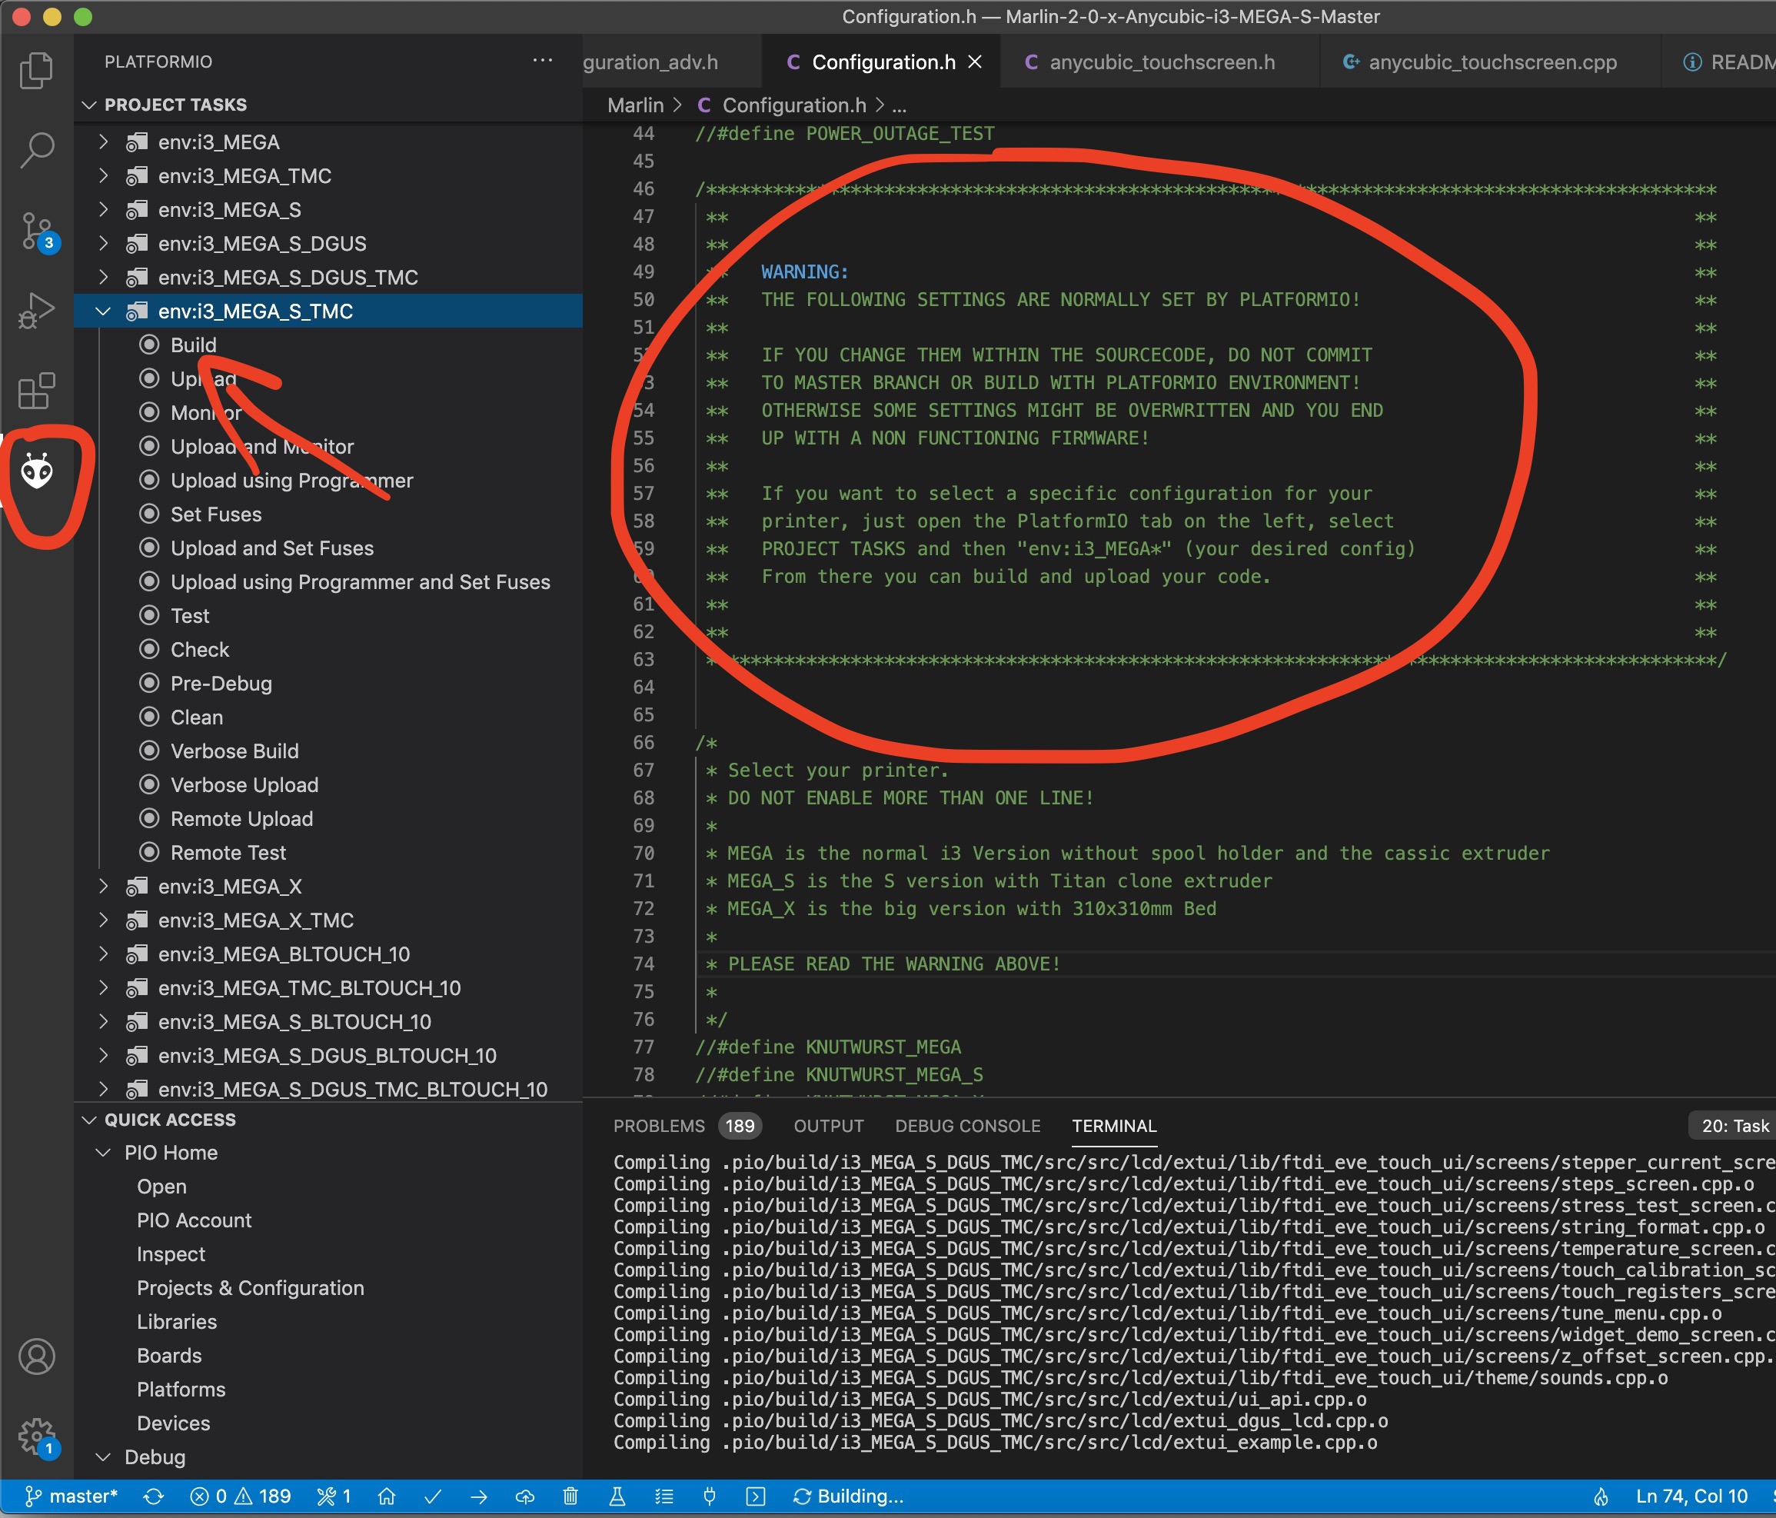
Task: Click the New Terminal icon in status bar
Action: pyautogui.click(x=755, y=1496)
